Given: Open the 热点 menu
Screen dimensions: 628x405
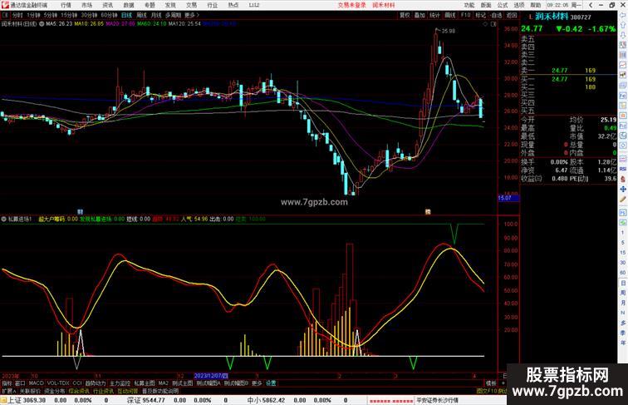Looking at the screenshot, I should coord(233,5).
